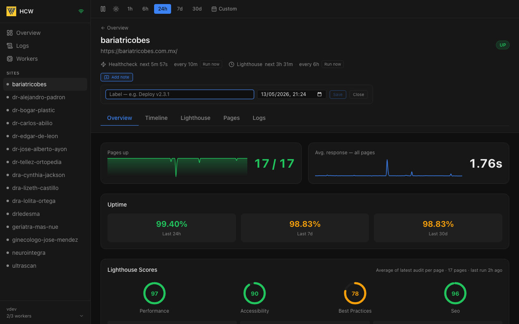Select the dra-lolita-ortega site
Viewport: 519px width, 324px height.
click(x=45, y=201)
